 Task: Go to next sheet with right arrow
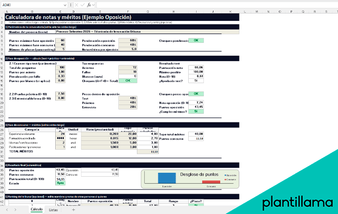[15, 209]
